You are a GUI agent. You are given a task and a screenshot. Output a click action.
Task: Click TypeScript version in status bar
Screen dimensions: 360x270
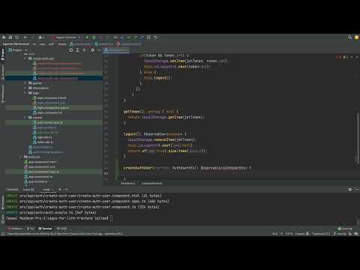pyautogui.click(x=321, y=234)
